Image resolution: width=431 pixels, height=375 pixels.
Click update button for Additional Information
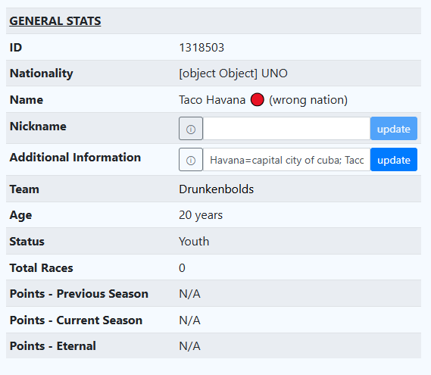[394, 160]
